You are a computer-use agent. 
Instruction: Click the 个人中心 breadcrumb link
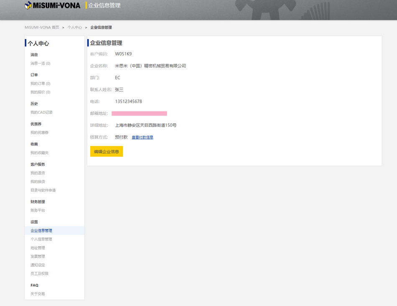pyautogui.click(x=75, y=28)
